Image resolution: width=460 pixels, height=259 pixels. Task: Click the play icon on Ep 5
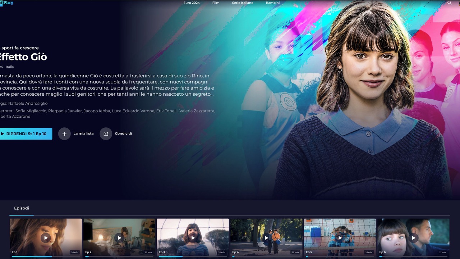pyautogui.click(x=340, y=238)
